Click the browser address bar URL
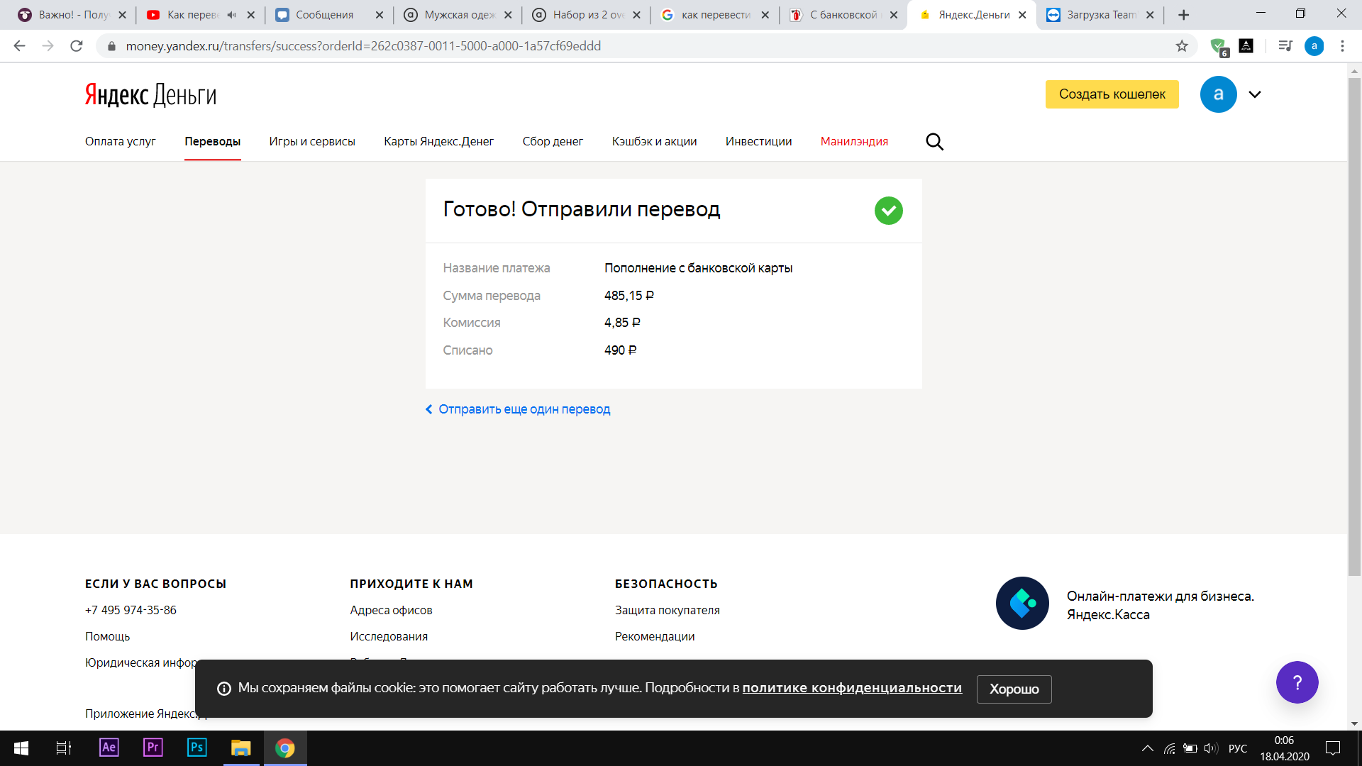 click(x=363, y=46)
